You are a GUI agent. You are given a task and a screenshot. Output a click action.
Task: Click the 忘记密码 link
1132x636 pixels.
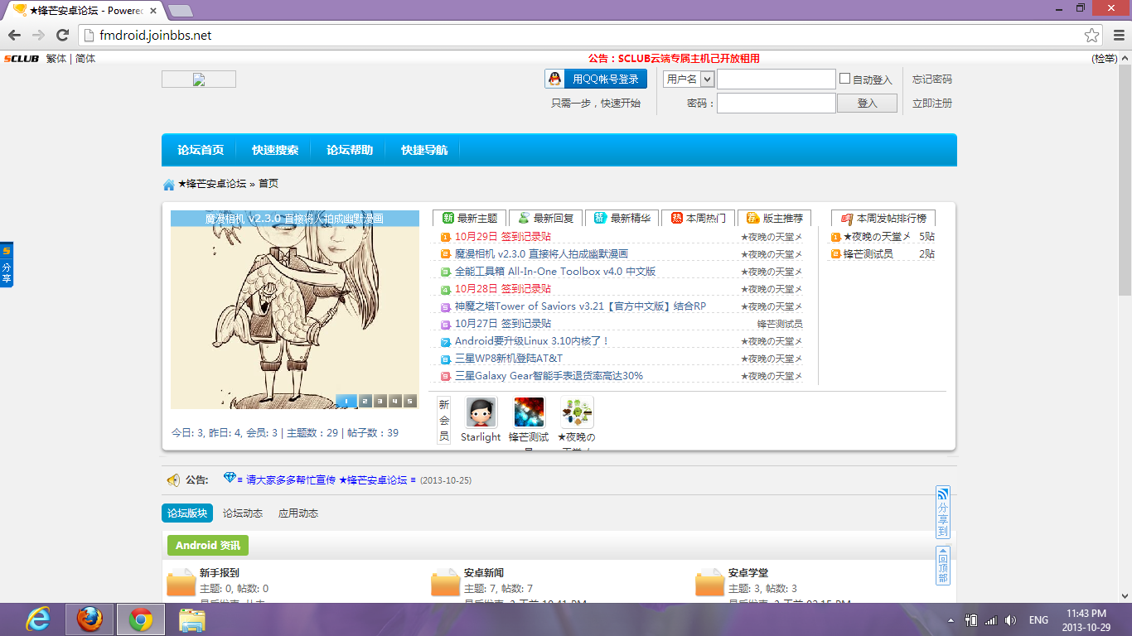932,79
